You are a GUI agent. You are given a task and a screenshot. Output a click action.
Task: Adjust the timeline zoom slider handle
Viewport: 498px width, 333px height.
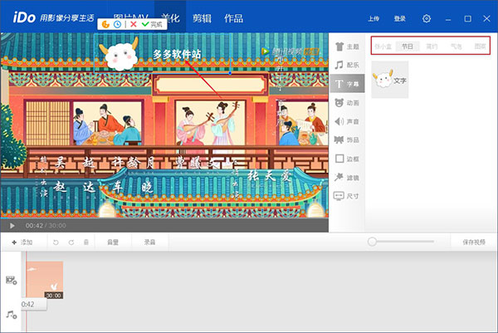tap(372, 242)
